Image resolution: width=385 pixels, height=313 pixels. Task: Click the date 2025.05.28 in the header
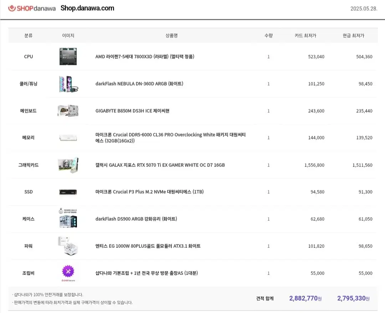(364, 8)
